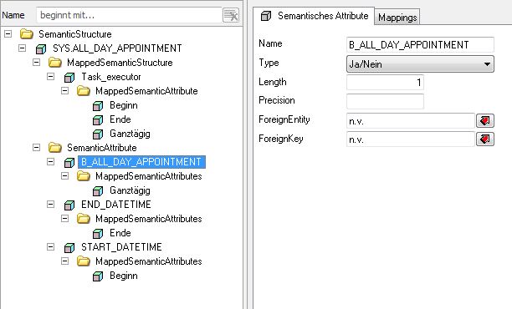Screen dimensions: 512x309
Task: Select Ende under Task_executor
Action: click(120, 119)
